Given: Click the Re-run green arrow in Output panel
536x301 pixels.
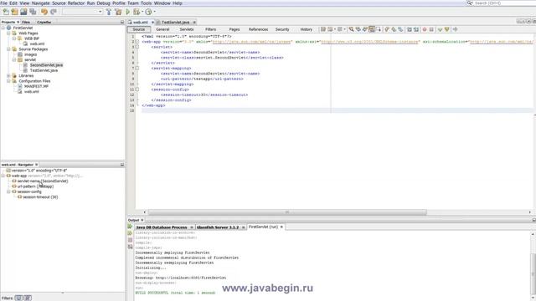Looking at the screenshot, I should tap(130, 227).
